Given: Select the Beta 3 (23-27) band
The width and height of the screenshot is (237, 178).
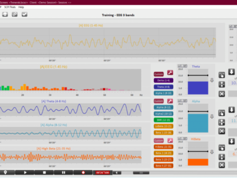Looking at the screenshot, I should tap(163, 159).
